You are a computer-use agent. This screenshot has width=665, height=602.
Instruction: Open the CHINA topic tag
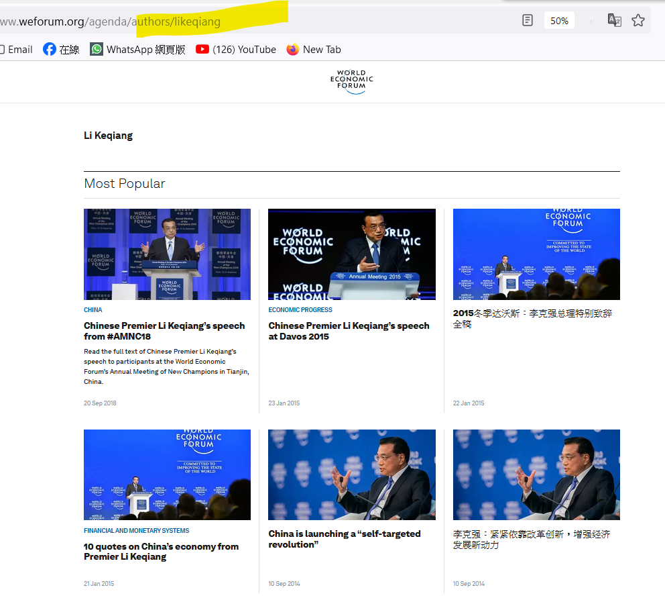(93, 310)
